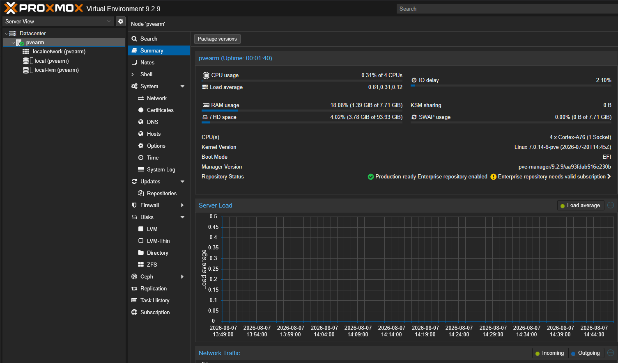Open the Directory disks page
This screenshot has height=363, width=618.
tap(159, 253)
